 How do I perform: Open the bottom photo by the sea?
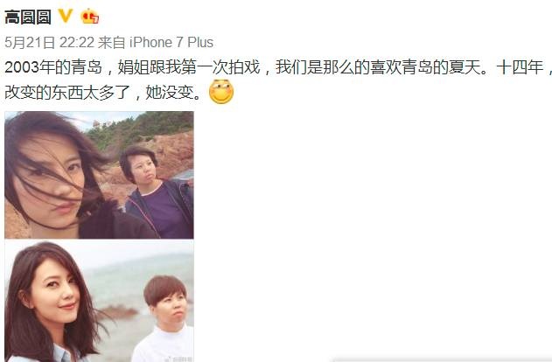click(99, 302)
